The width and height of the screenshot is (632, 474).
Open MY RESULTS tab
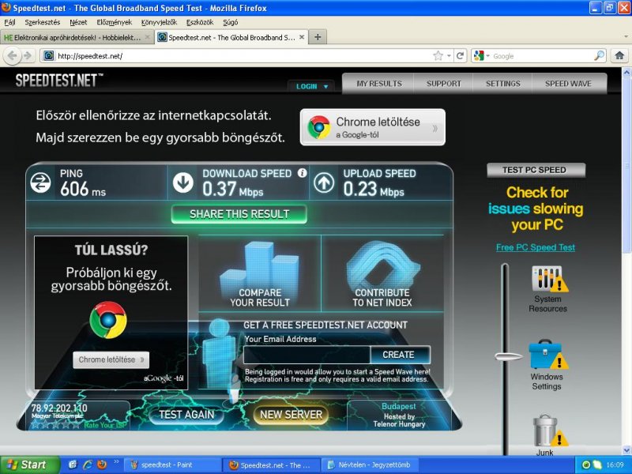tap(379, 84)
